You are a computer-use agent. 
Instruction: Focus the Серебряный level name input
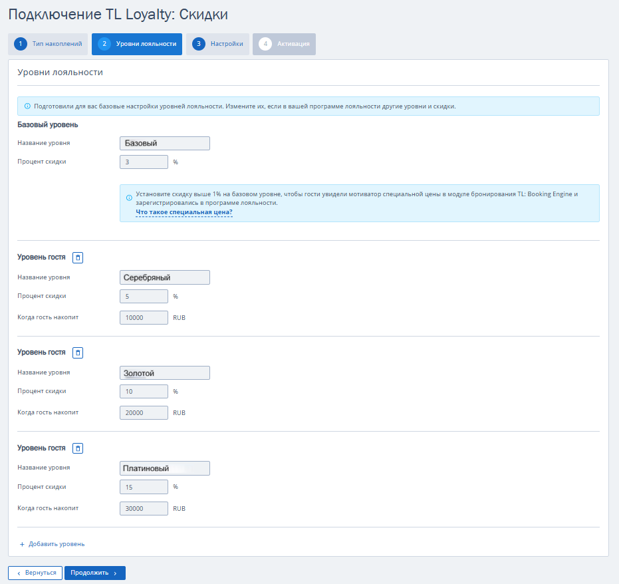(165, 277)
